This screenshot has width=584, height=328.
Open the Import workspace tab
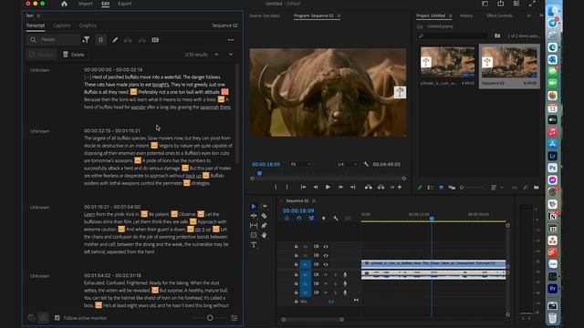click(x=85, y=4)
